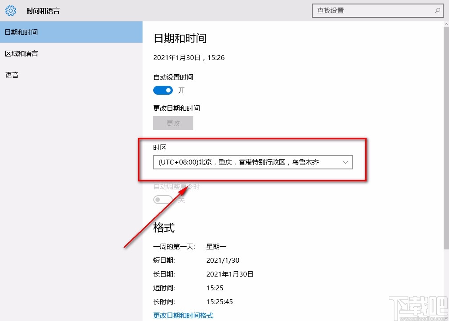449x321 pixels.
Task: Switch to the 区域和语言 page
Action: click(21, 53)
